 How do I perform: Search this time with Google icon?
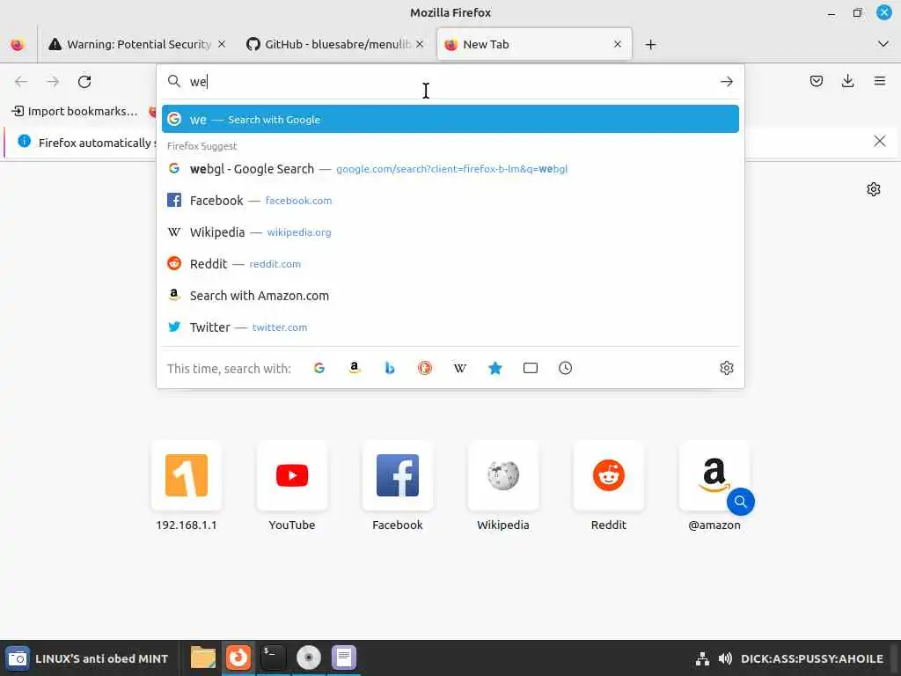click(319, 368)
